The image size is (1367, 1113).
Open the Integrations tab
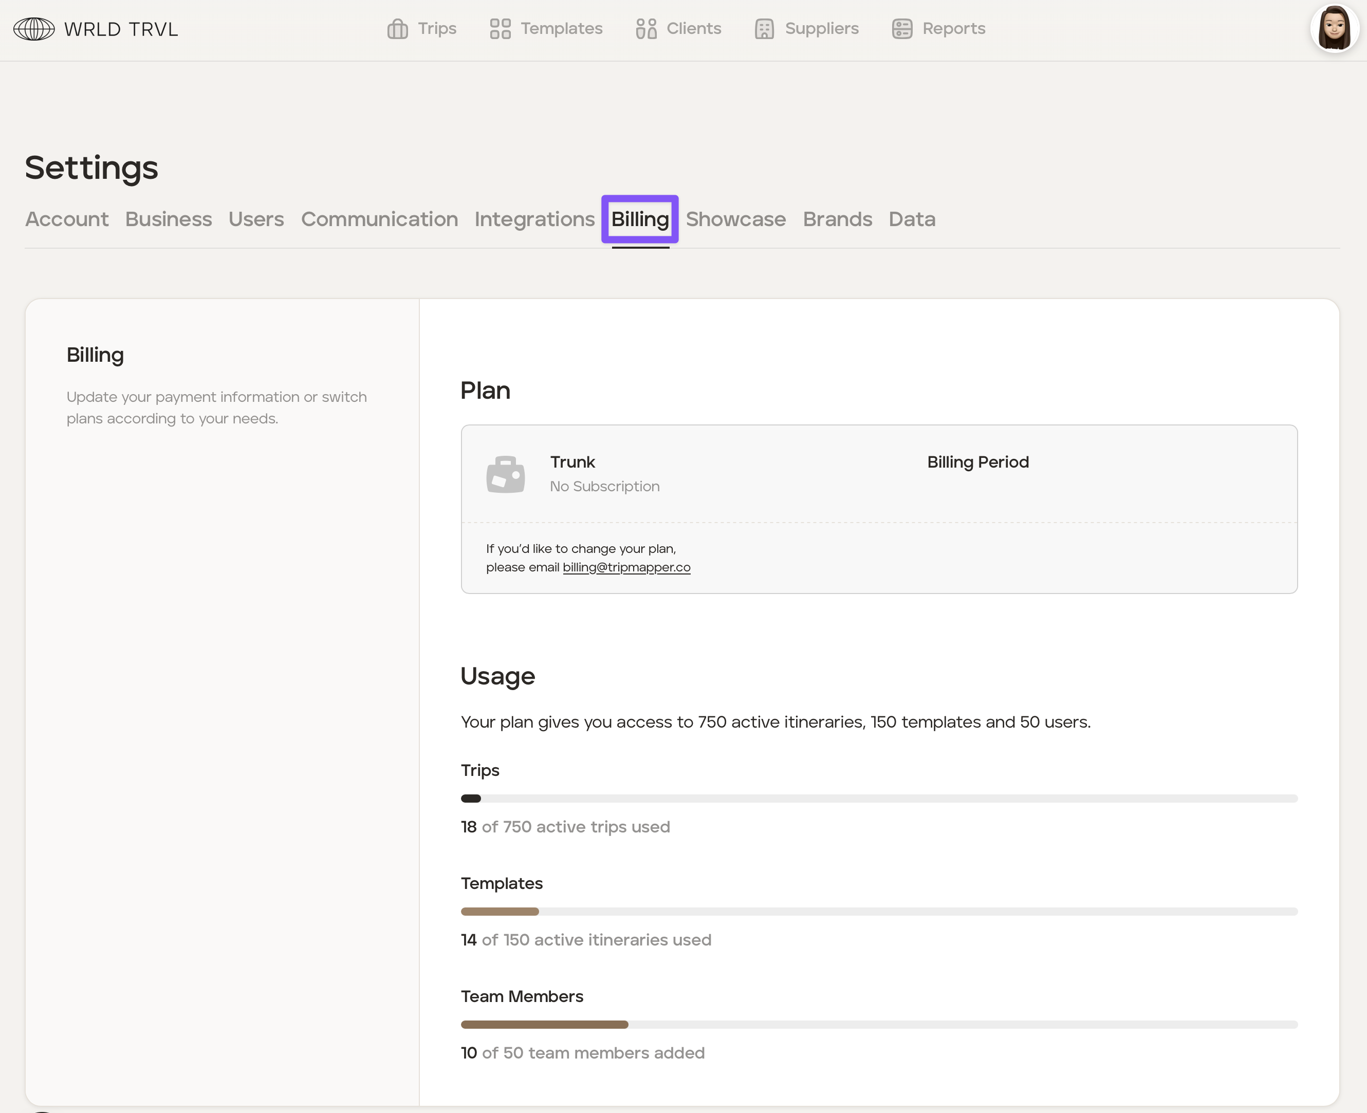pyautogui.click(x=535, y=219)
